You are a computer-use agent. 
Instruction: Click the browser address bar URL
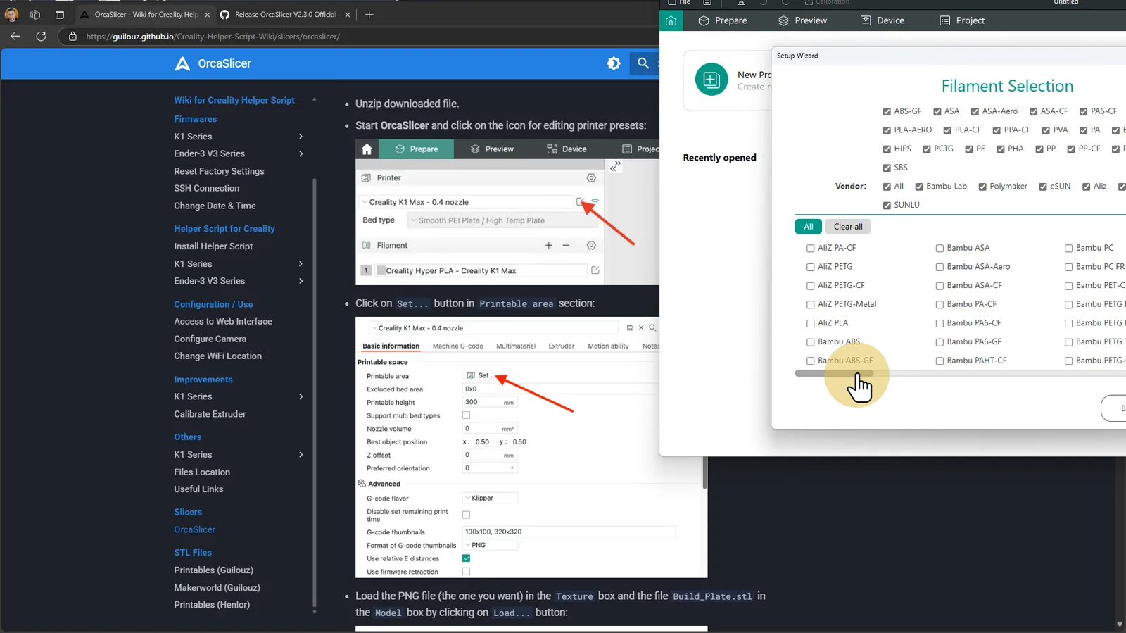[x=213, y=37]
